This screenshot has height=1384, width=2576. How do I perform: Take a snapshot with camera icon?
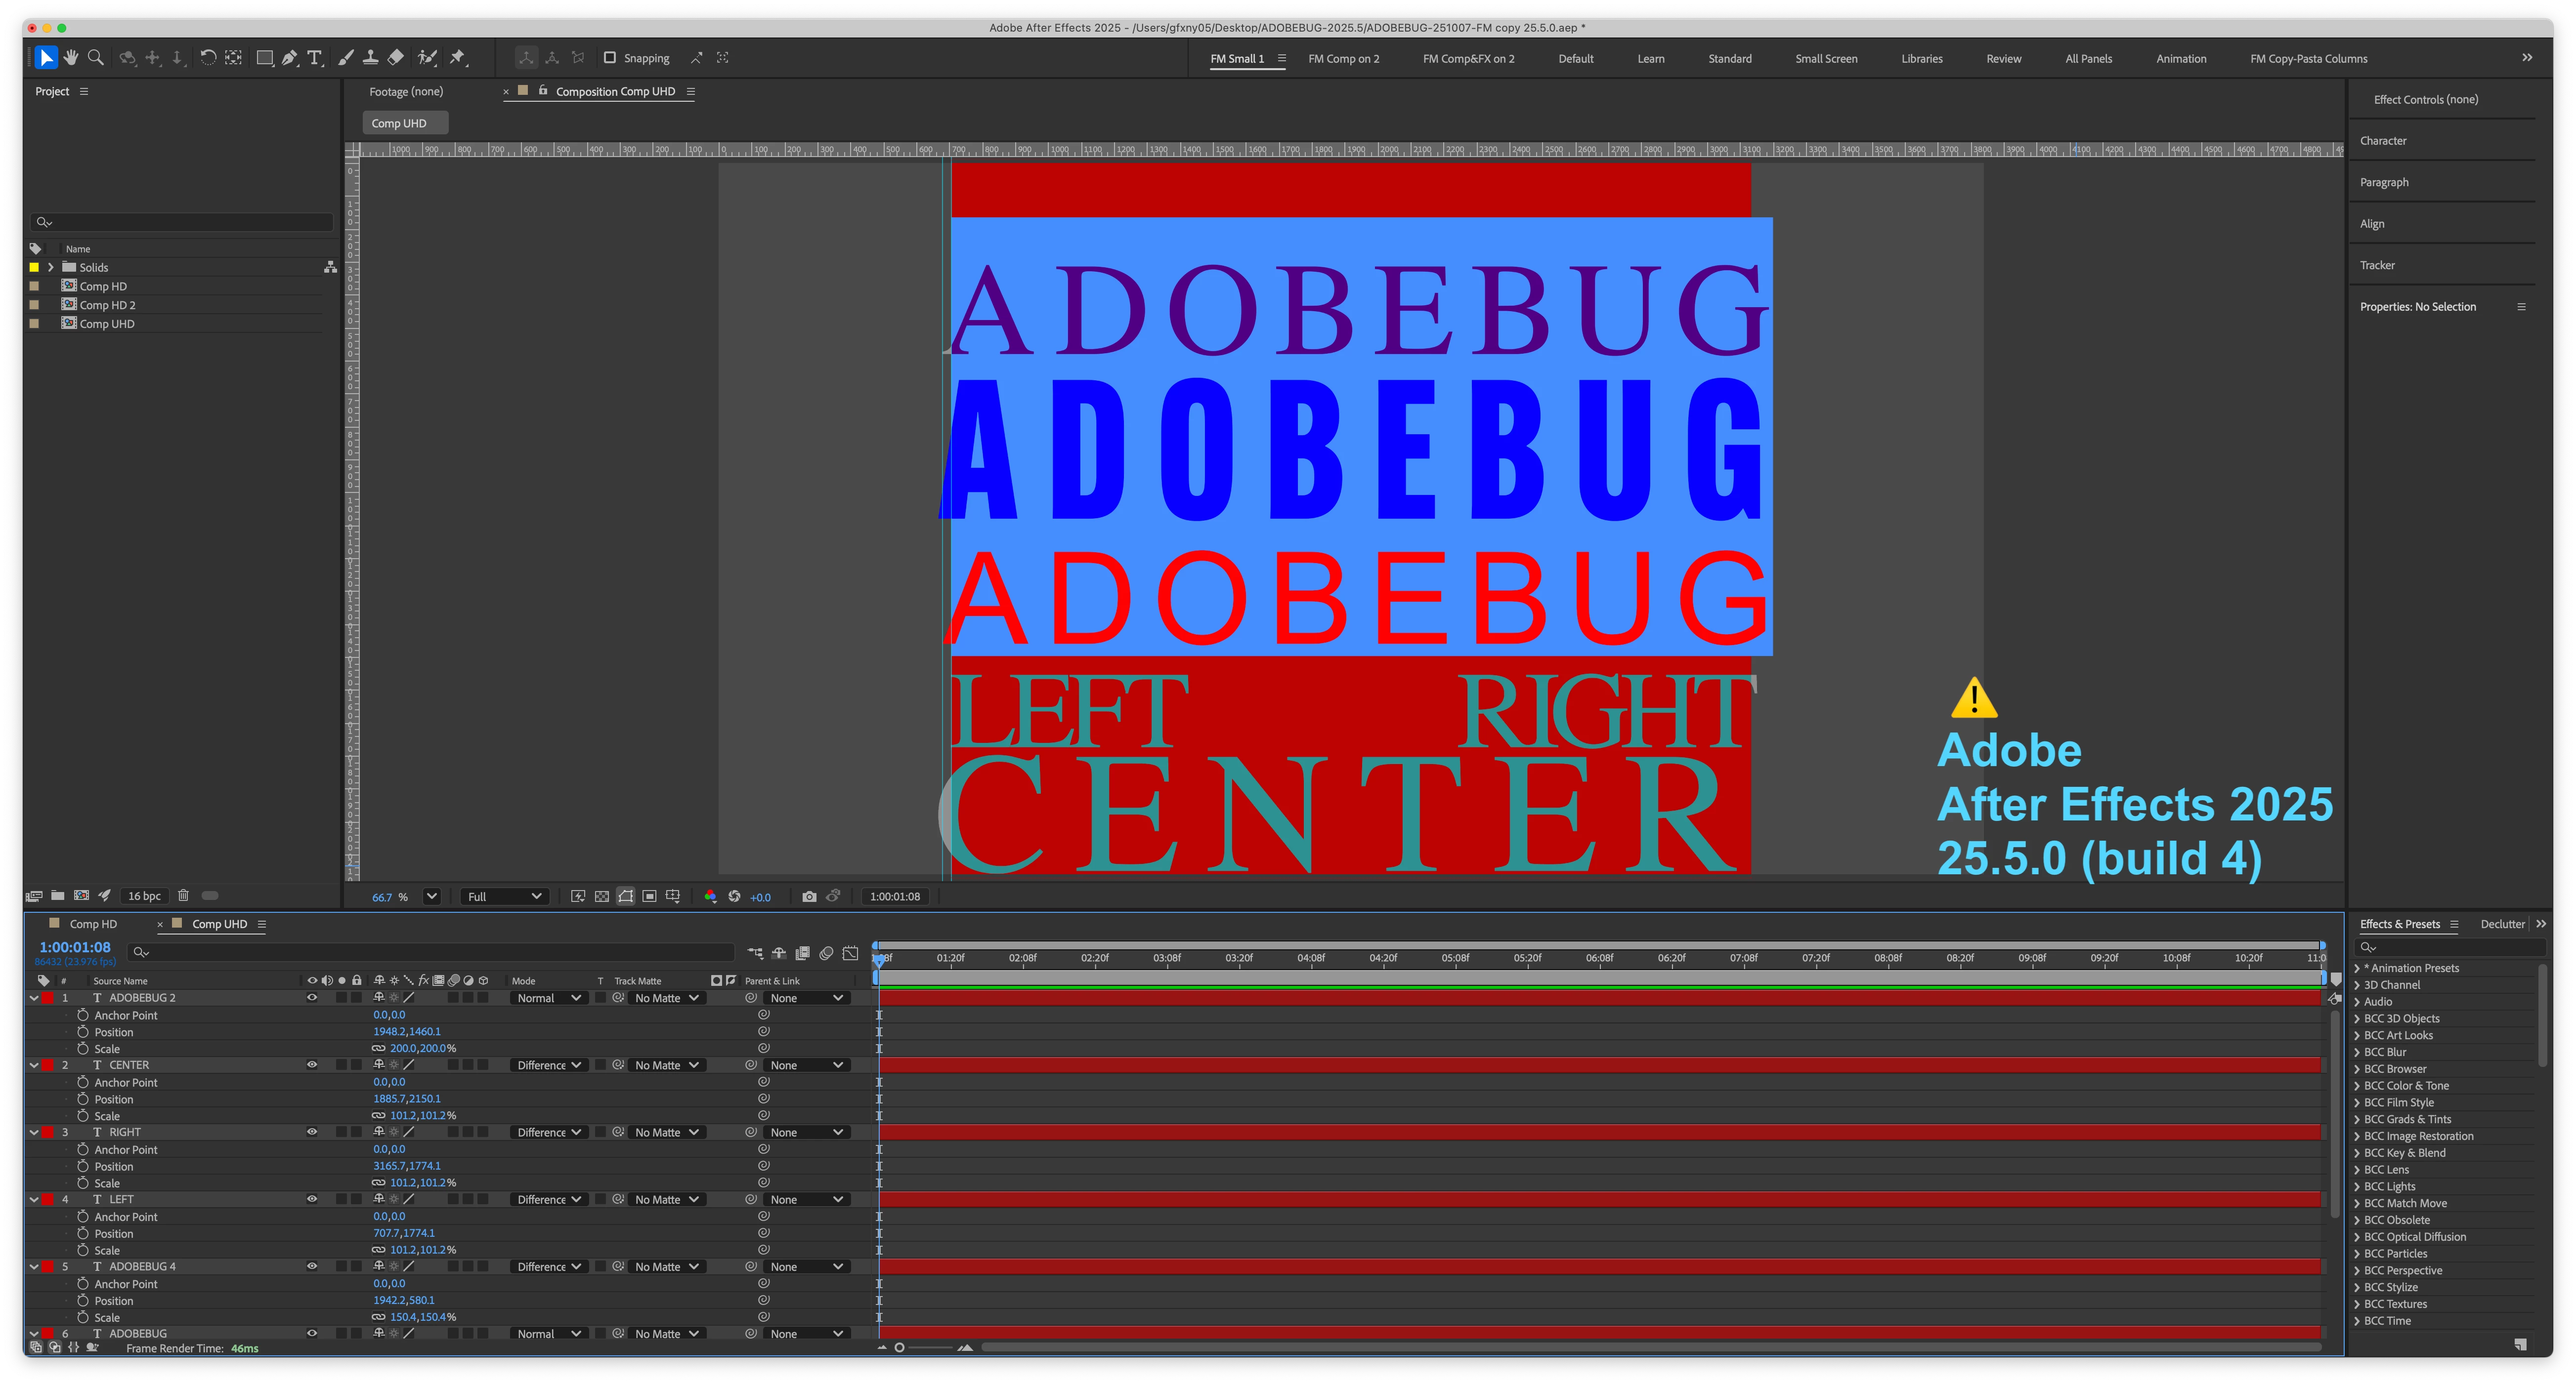(x=809, y=896)
